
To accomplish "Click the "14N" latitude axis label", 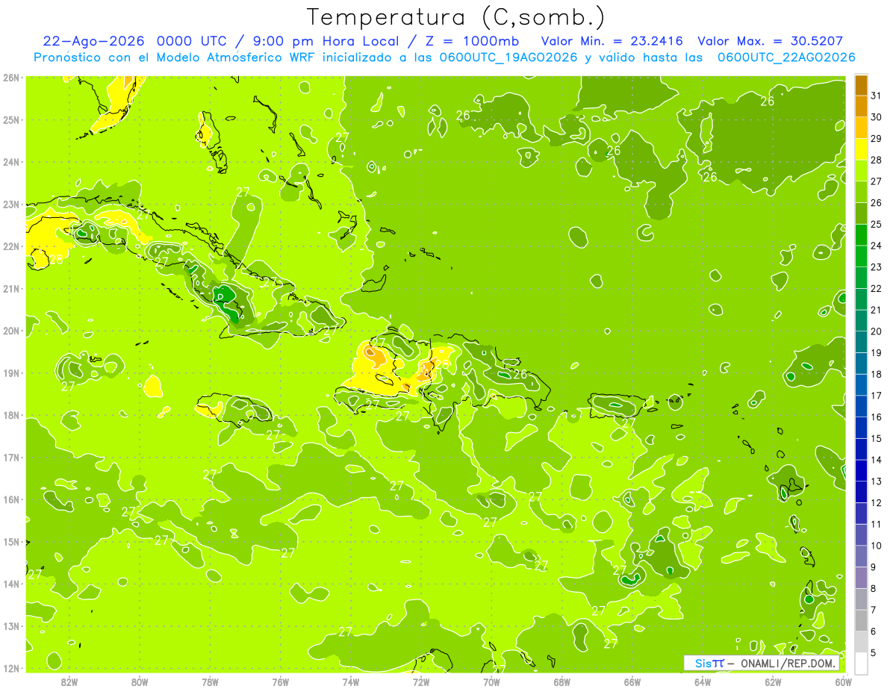I will pos(11,584).
